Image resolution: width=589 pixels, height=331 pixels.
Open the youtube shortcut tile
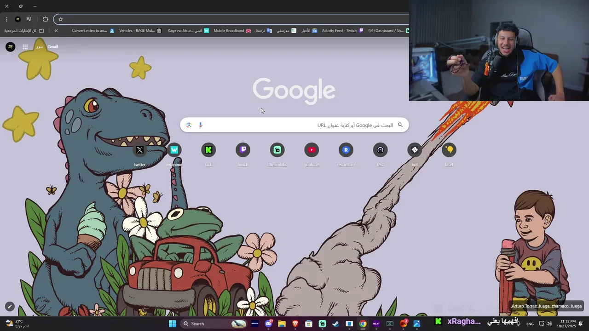(x=312, y=154)
